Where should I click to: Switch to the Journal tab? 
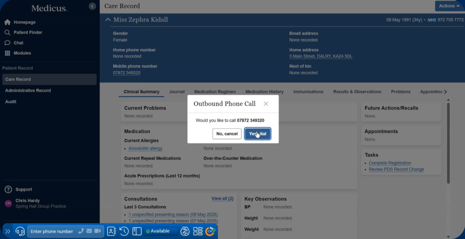[177, 92]
